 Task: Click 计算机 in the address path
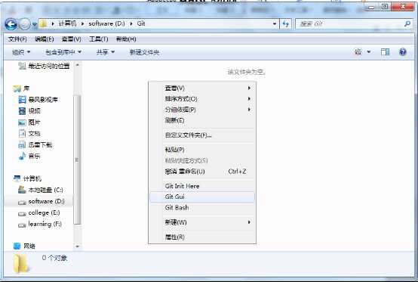(67, 23)
